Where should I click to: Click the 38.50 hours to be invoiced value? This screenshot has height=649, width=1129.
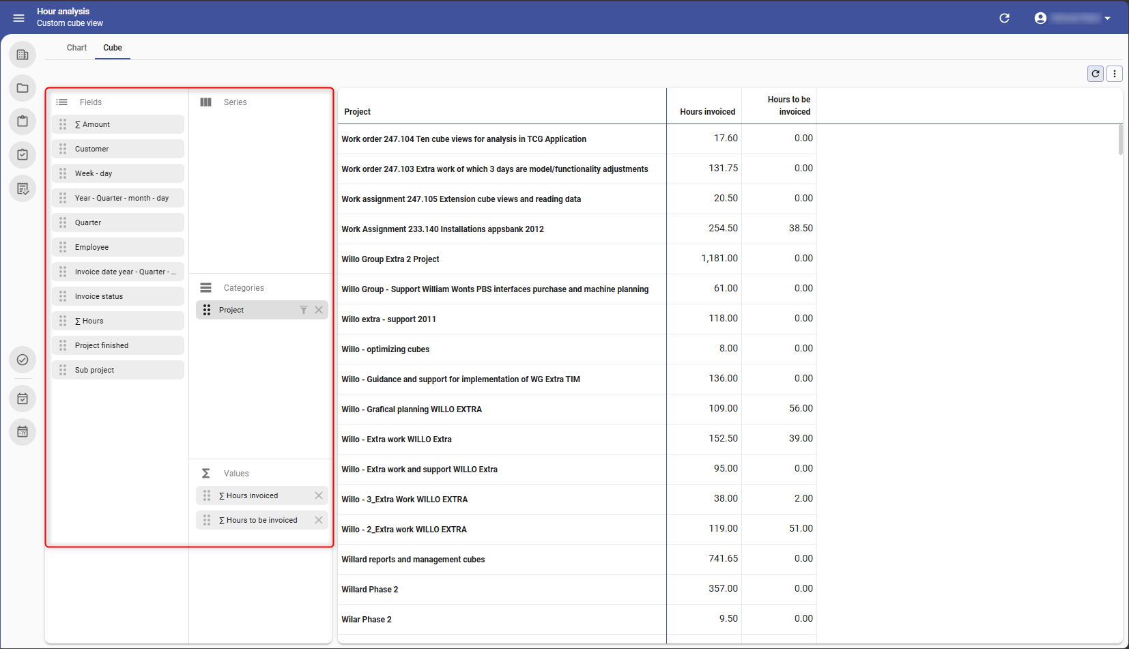pyautogui.click(x=801, y=228)
